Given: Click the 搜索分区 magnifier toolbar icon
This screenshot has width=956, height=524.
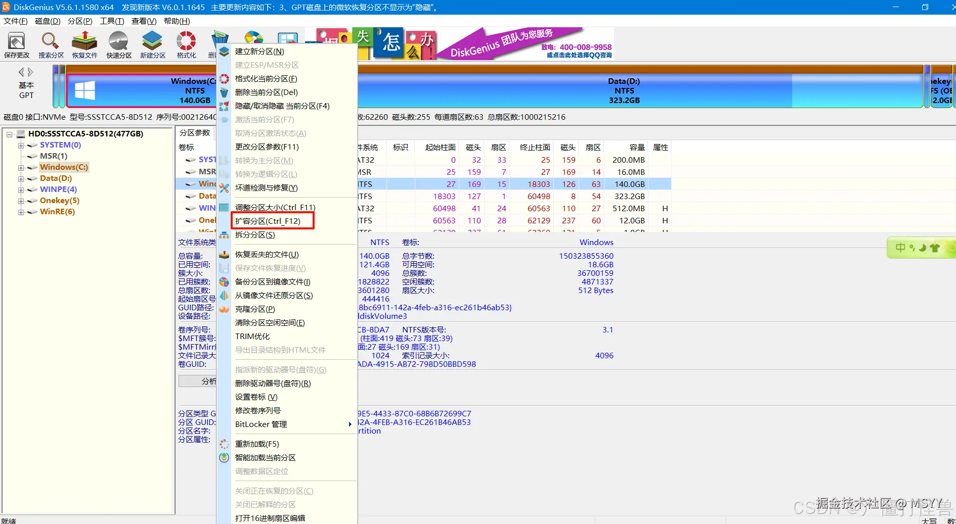Looking at the screenshot, I should pyautogui.click(x=51, y=45).
